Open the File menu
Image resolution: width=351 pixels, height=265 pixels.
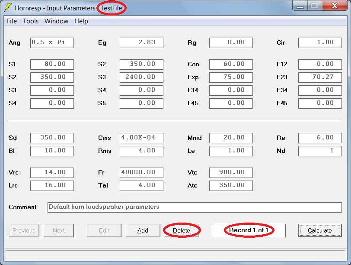(12, 21)
